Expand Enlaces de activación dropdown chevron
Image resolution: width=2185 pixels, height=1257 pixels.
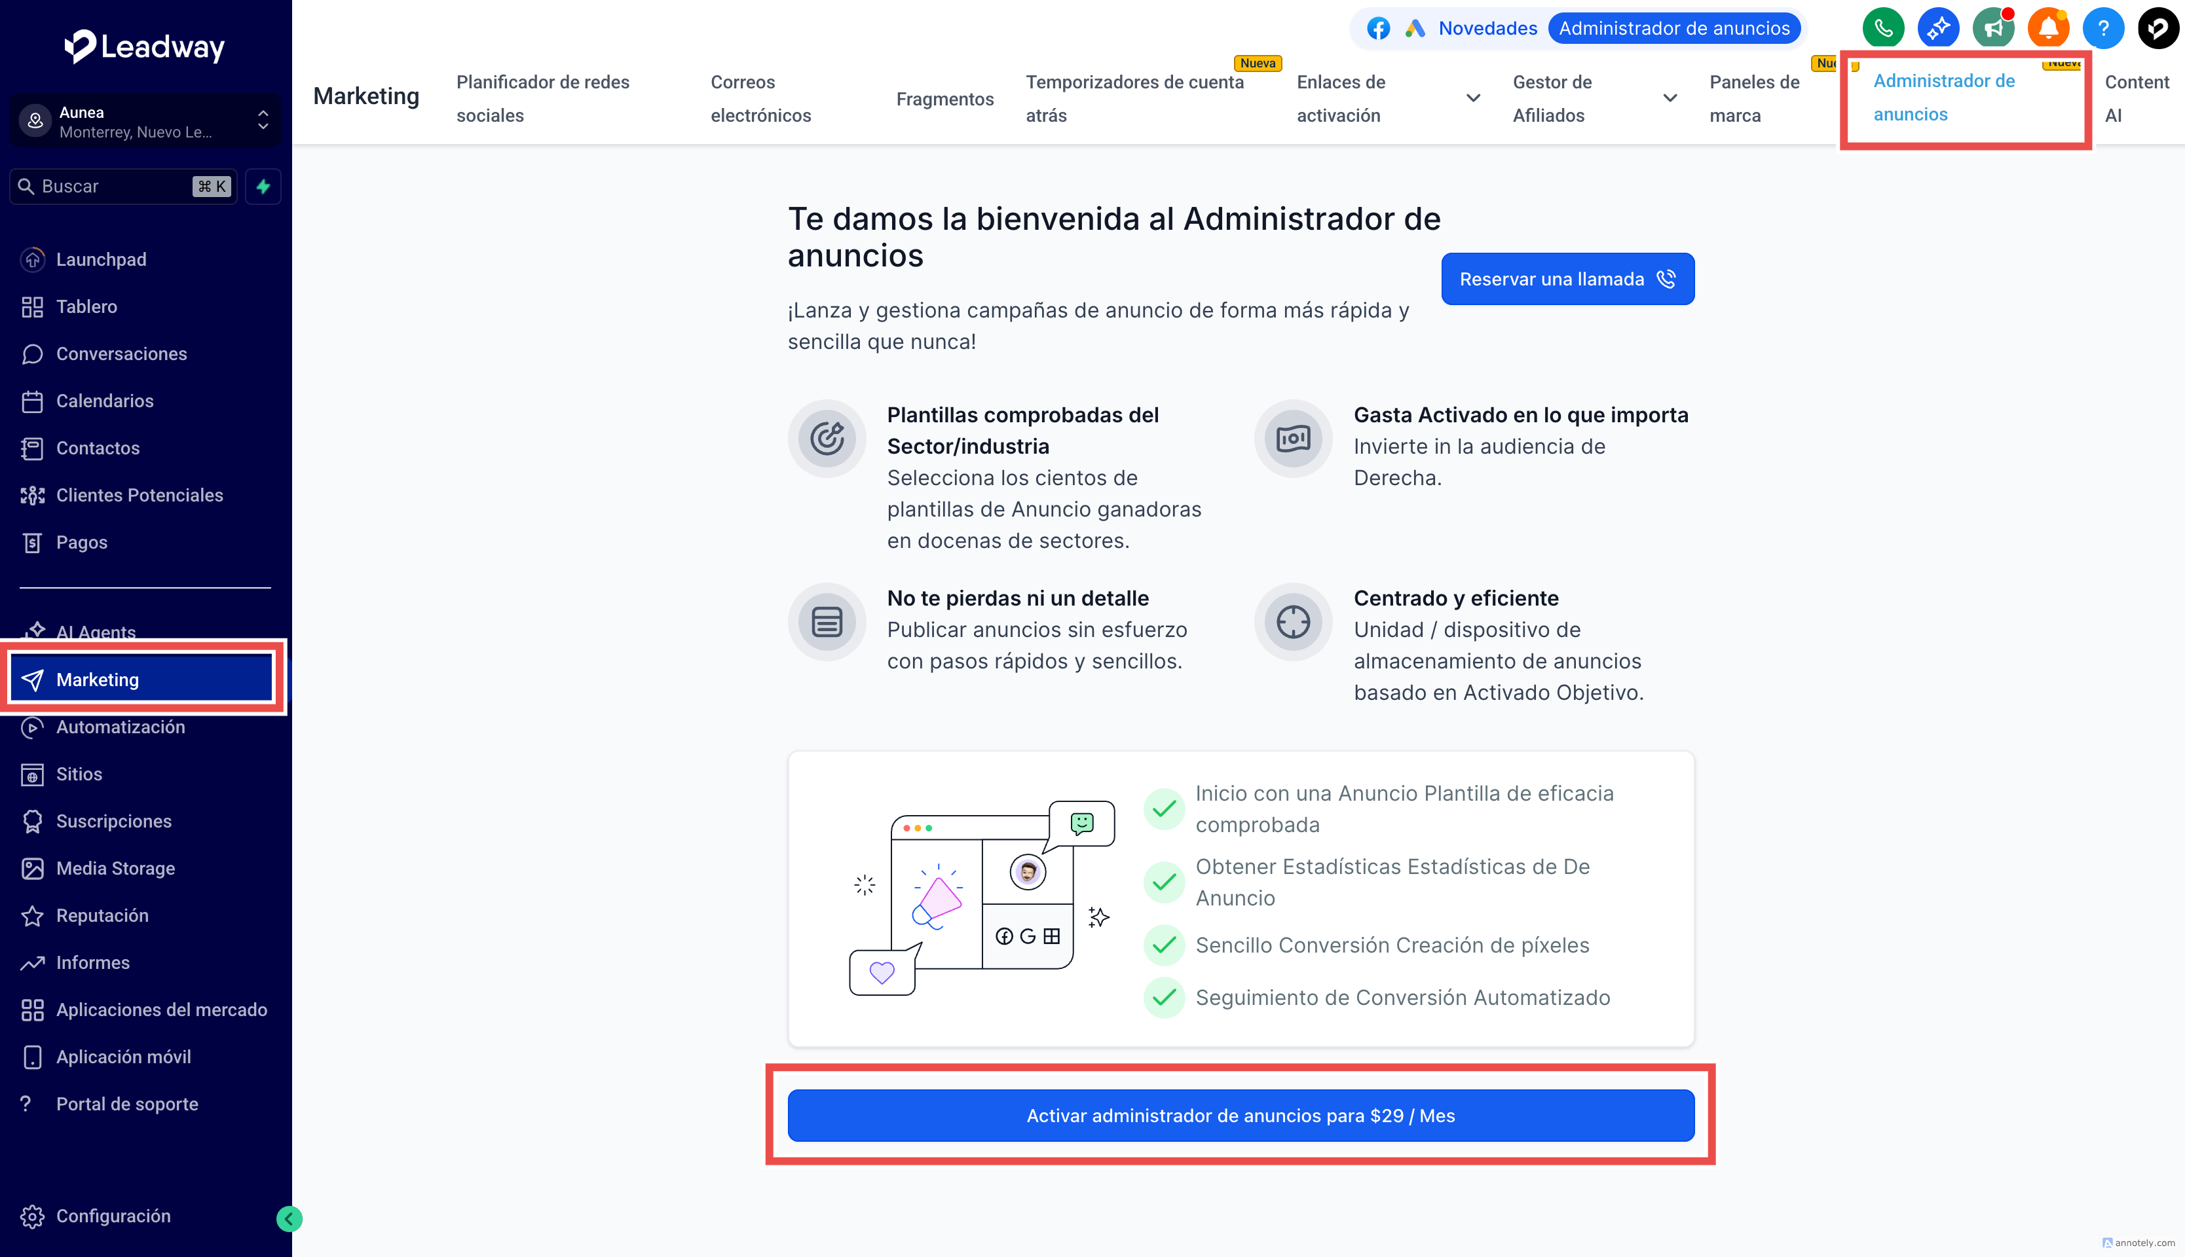(1473, 98)
